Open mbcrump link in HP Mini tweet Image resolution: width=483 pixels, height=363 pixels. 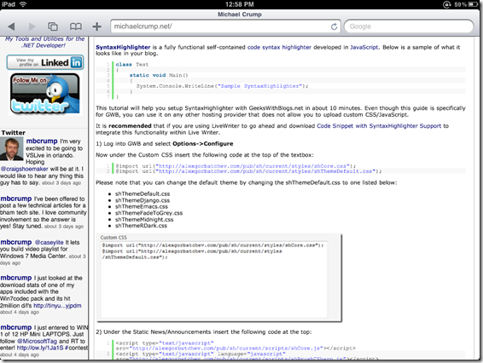16,327
